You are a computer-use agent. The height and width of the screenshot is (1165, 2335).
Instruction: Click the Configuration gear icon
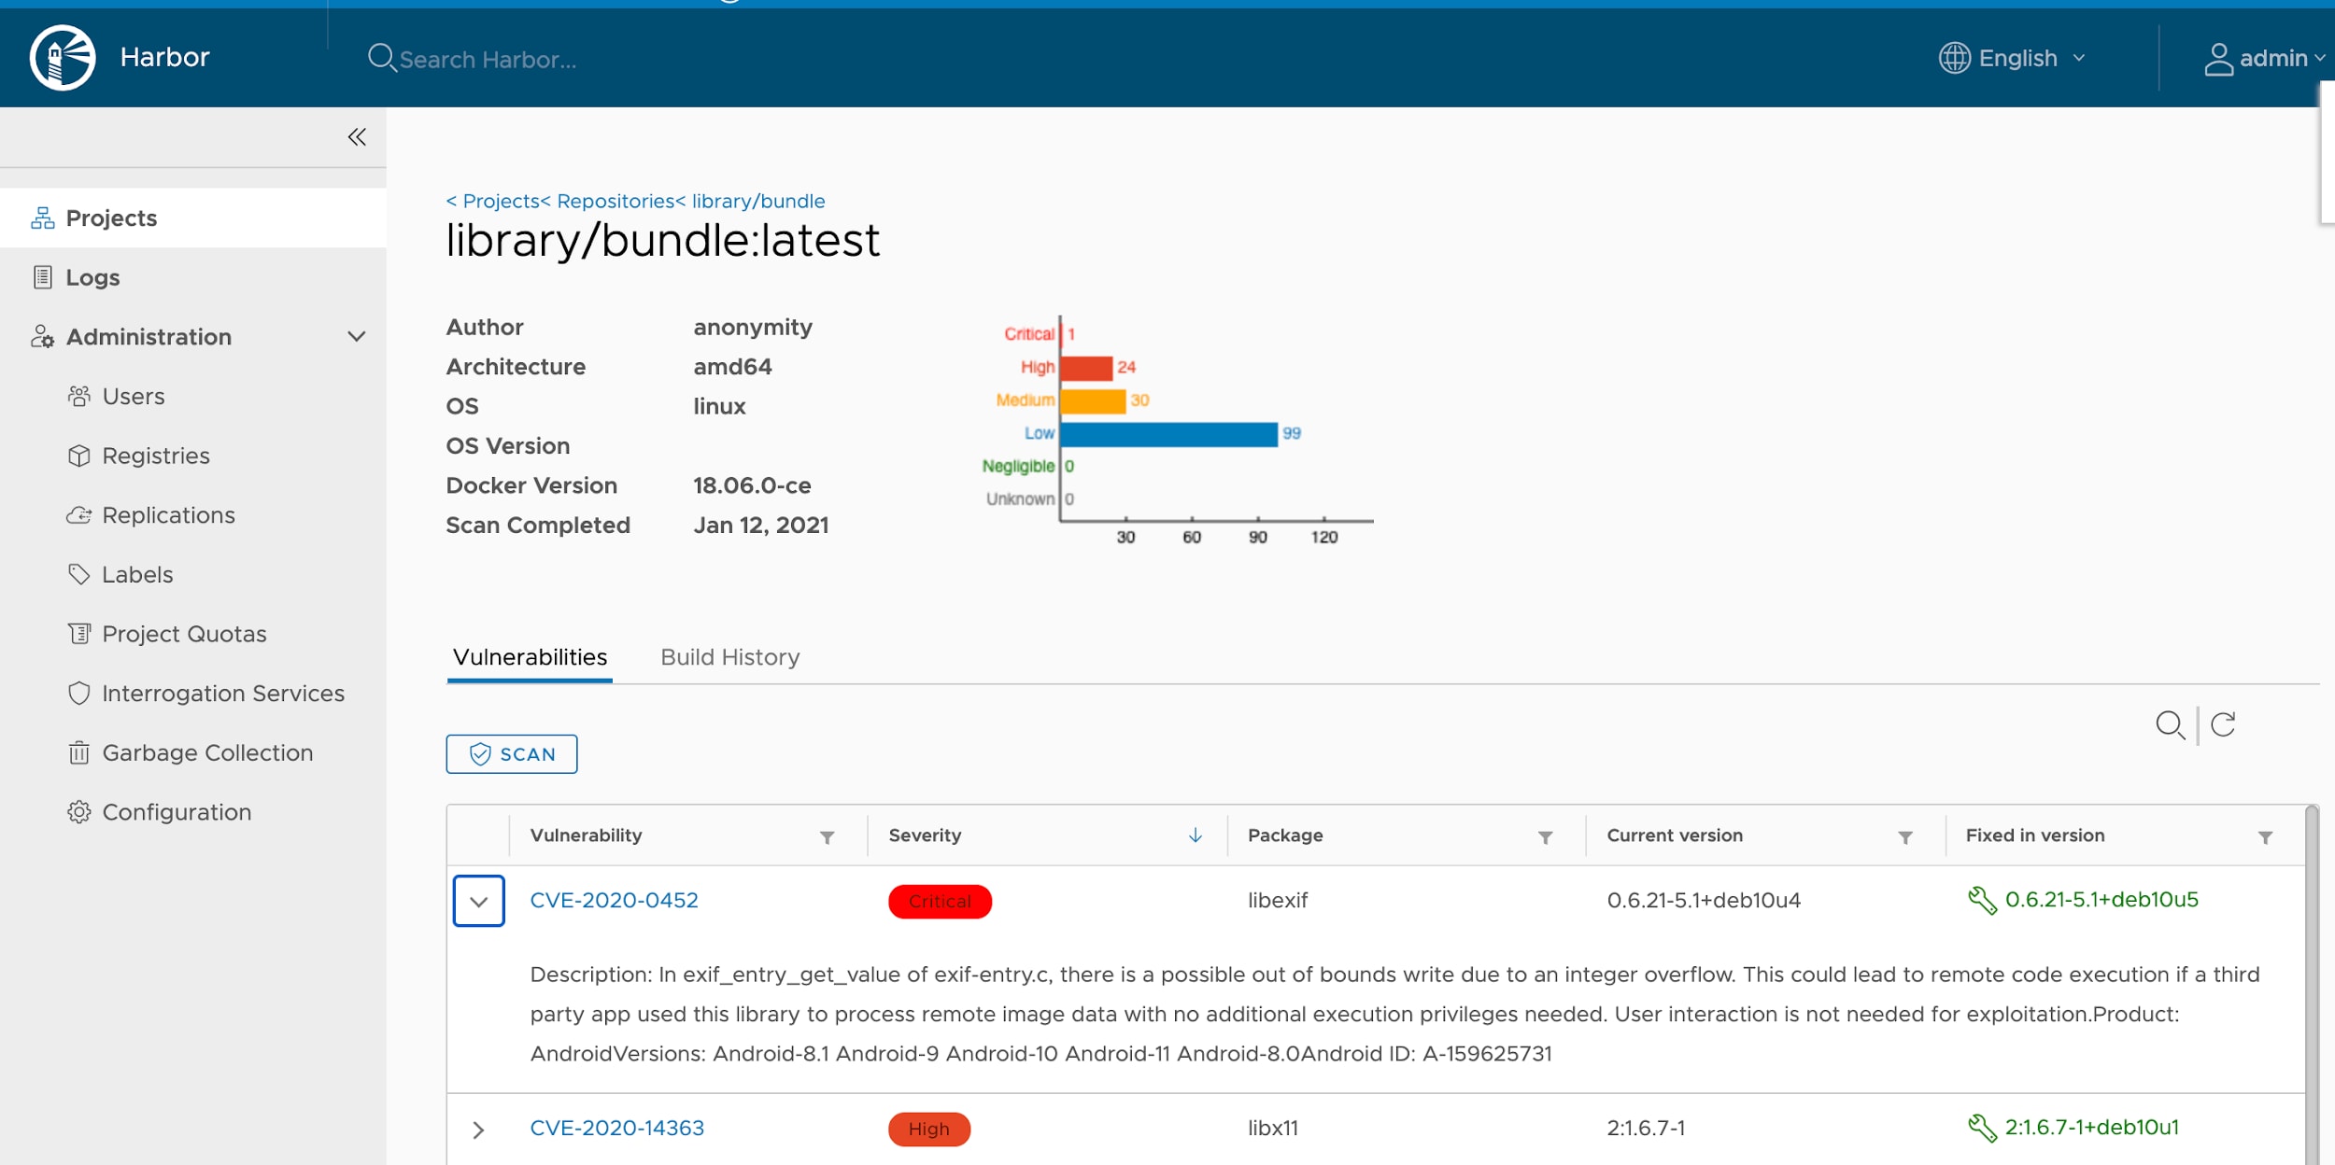pos(79,812)
